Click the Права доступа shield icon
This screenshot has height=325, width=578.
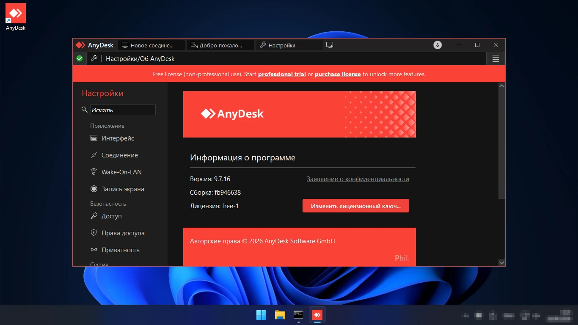click(94, 233)
